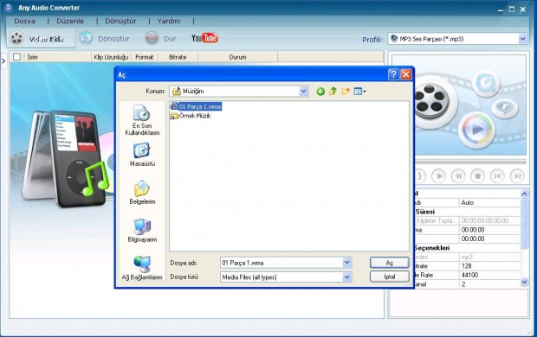Screen dimensions: 537x337
Task: Click the Bitrate value 128
Action: click(x=489, y=266)
